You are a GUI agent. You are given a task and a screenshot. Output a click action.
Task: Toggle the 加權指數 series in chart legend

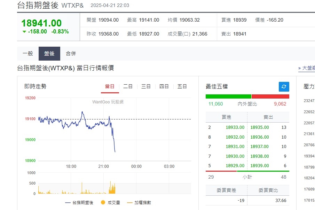click(x=139, y=202)
